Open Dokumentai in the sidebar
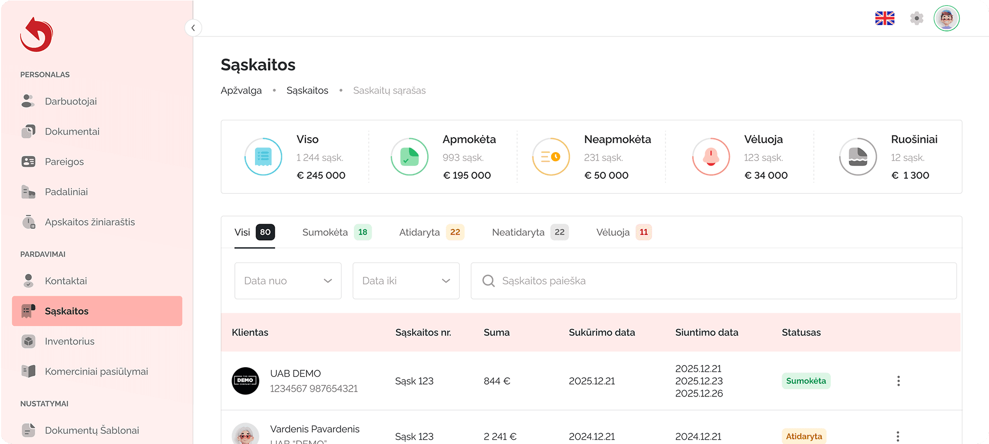The image size is (989, 444). pyautogui.click(x=97, y=131)
